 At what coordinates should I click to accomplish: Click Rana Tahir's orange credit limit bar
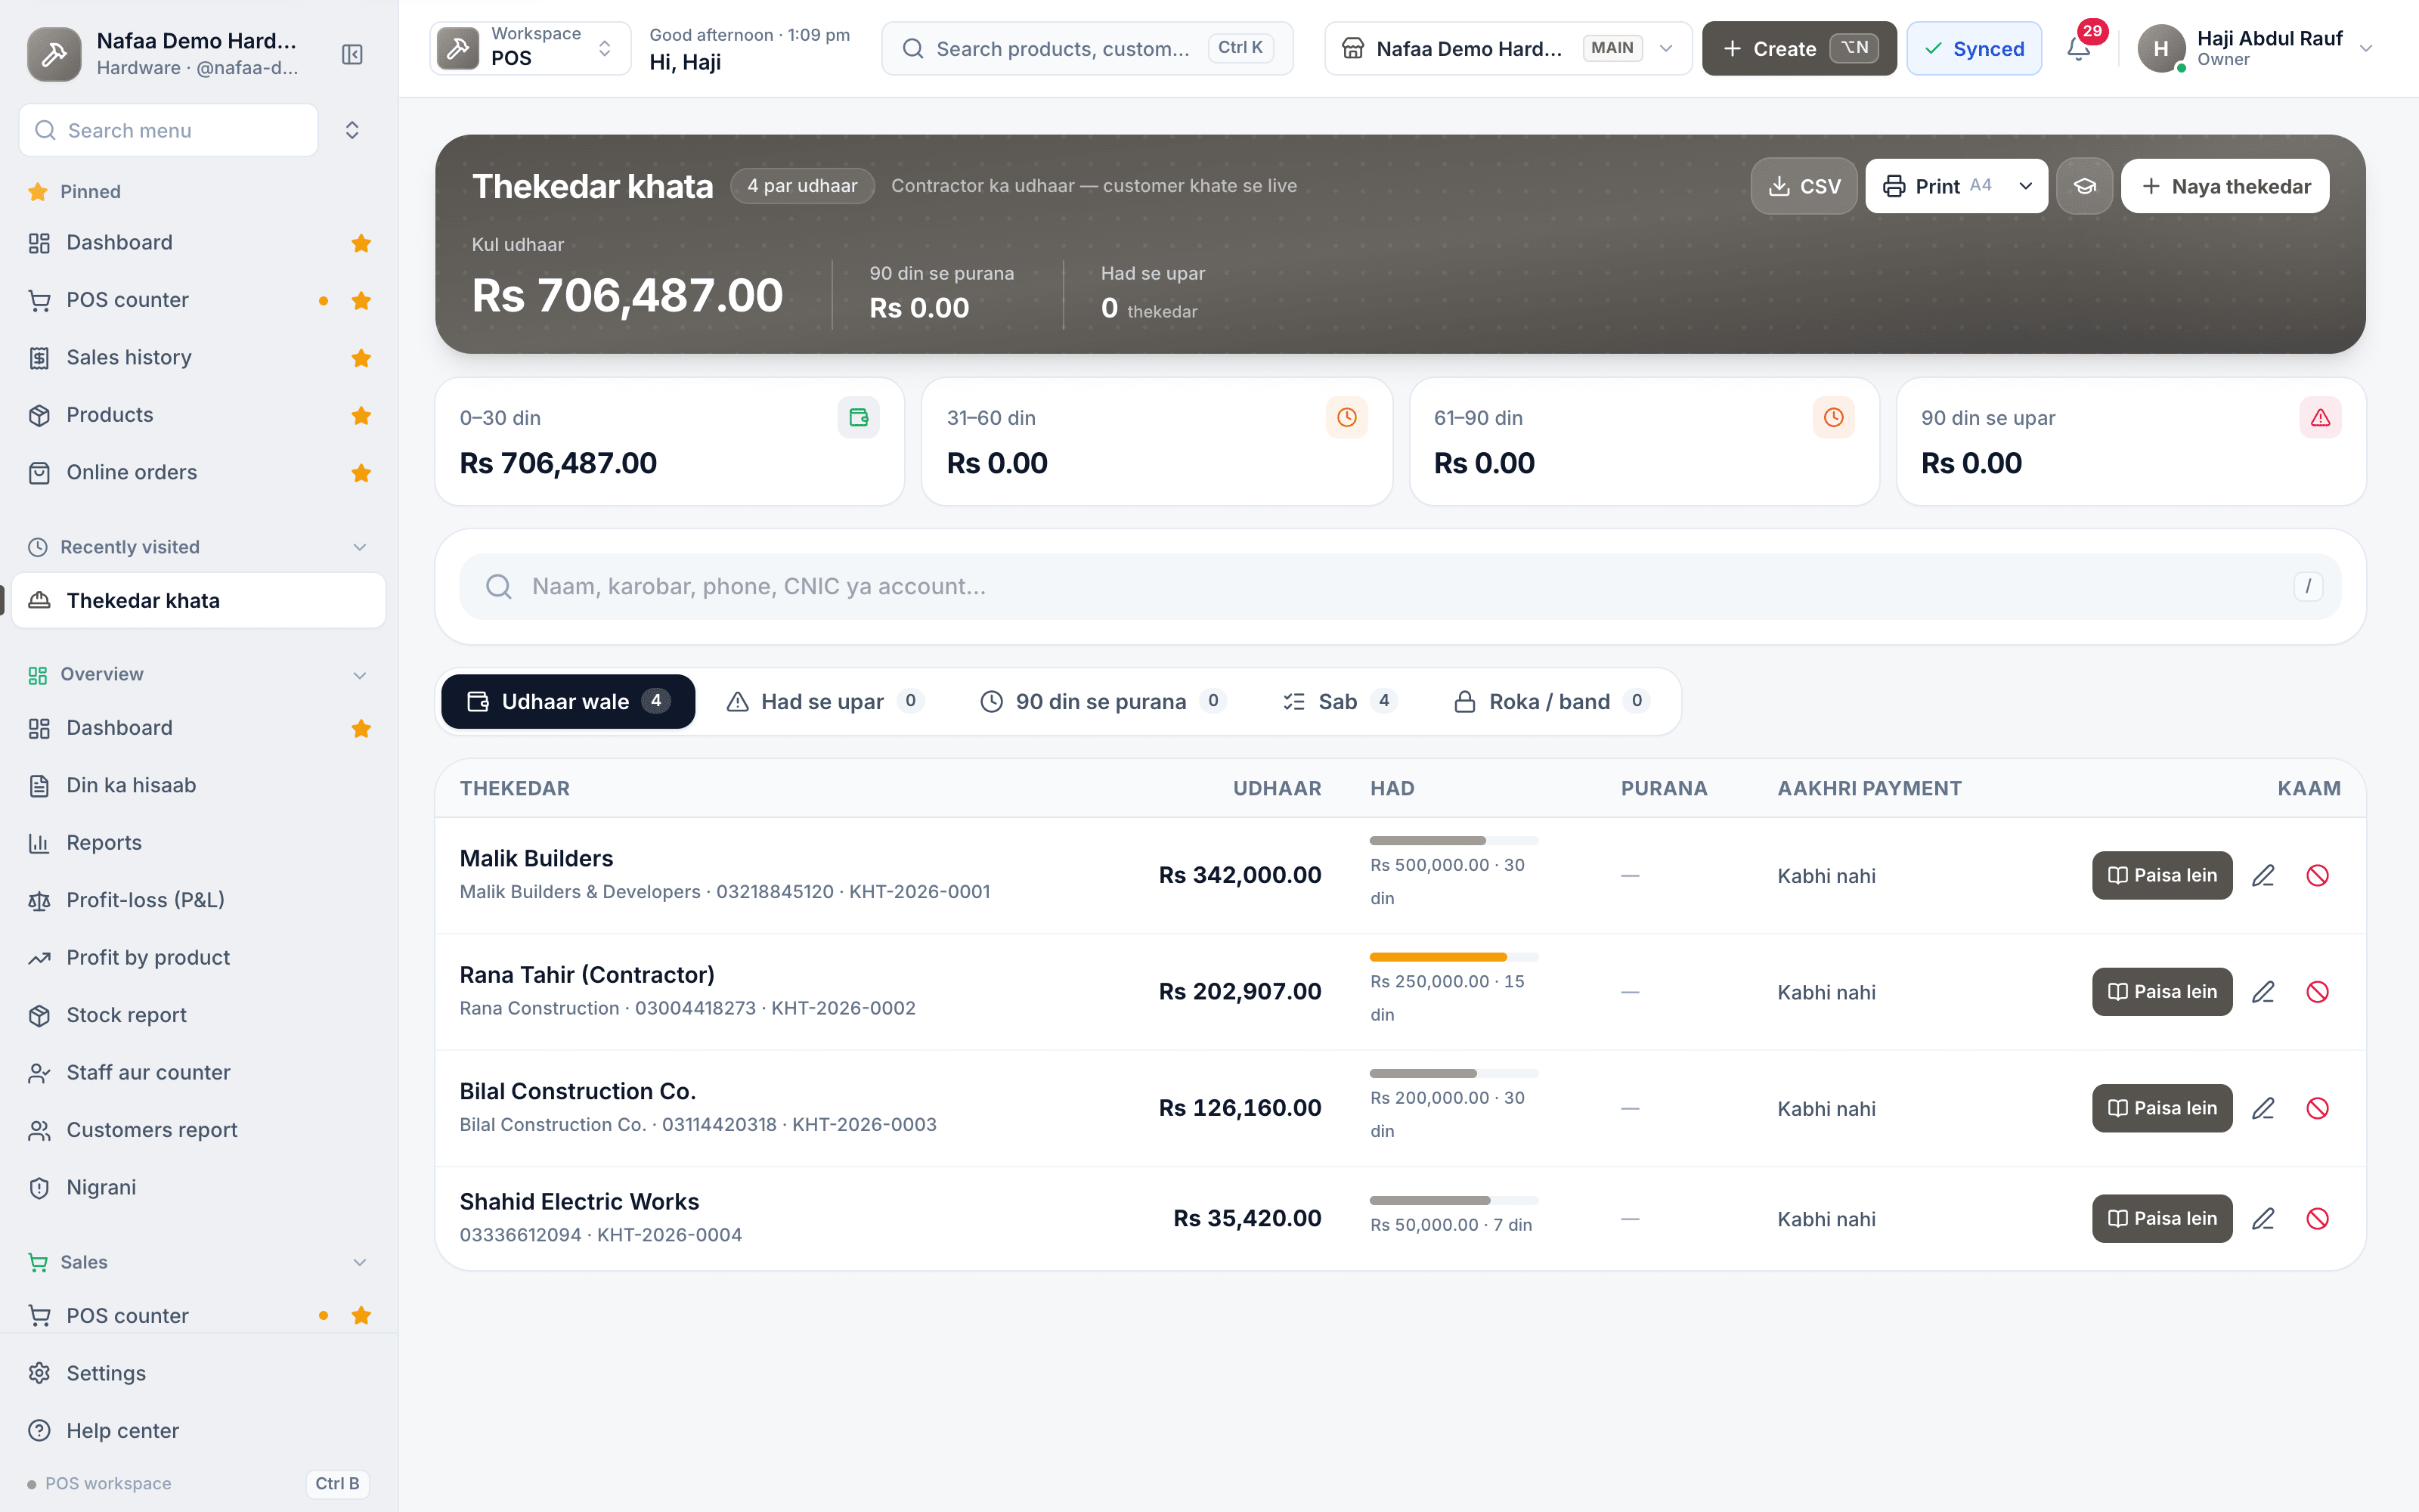[x=1454, y=957]
